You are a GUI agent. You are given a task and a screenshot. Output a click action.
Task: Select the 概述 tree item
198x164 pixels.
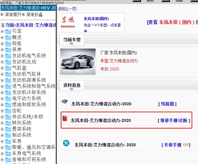coord(17,37)
